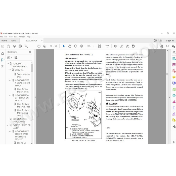Open the View menu
176x176 pixels.
(x=11, y=37)
